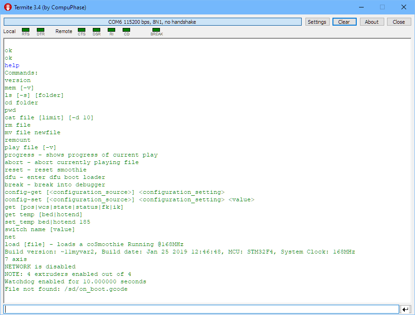This screenshot has width=415, height=315.
Task: Focus the command input field
Action: (201, 309)
